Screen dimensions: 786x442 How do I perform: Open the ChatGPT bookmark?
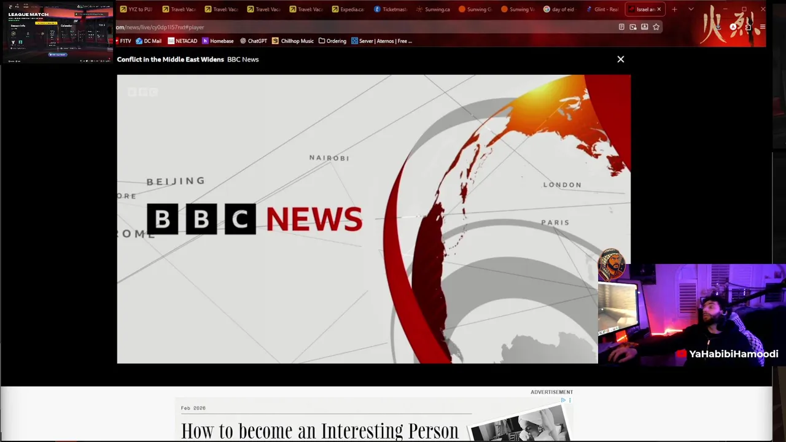point(254,41)
